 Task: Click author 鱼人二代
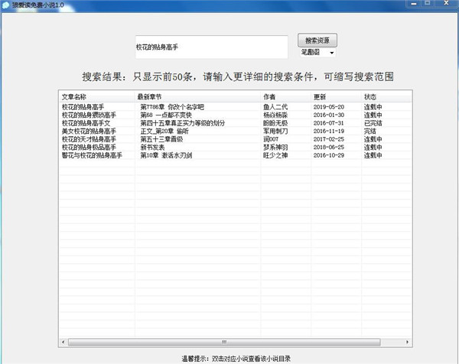tap(275, 107)
